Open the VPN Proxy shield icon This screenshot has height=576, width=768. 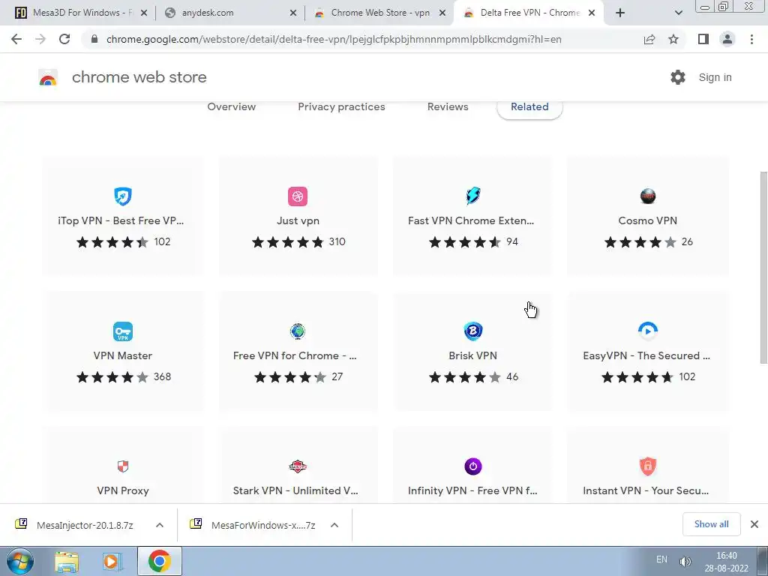[x=122, y=466]
